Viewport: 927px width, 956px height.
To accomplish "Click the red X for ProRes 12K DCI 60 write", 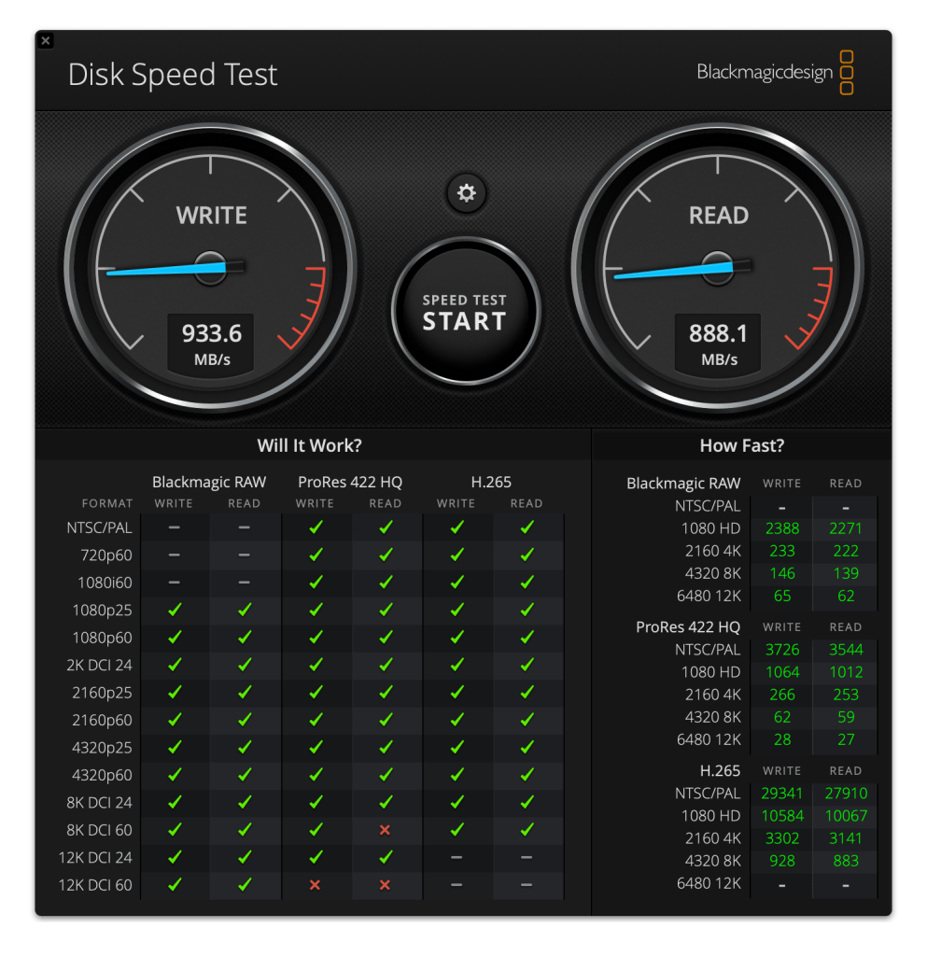I will pos(315,885).
